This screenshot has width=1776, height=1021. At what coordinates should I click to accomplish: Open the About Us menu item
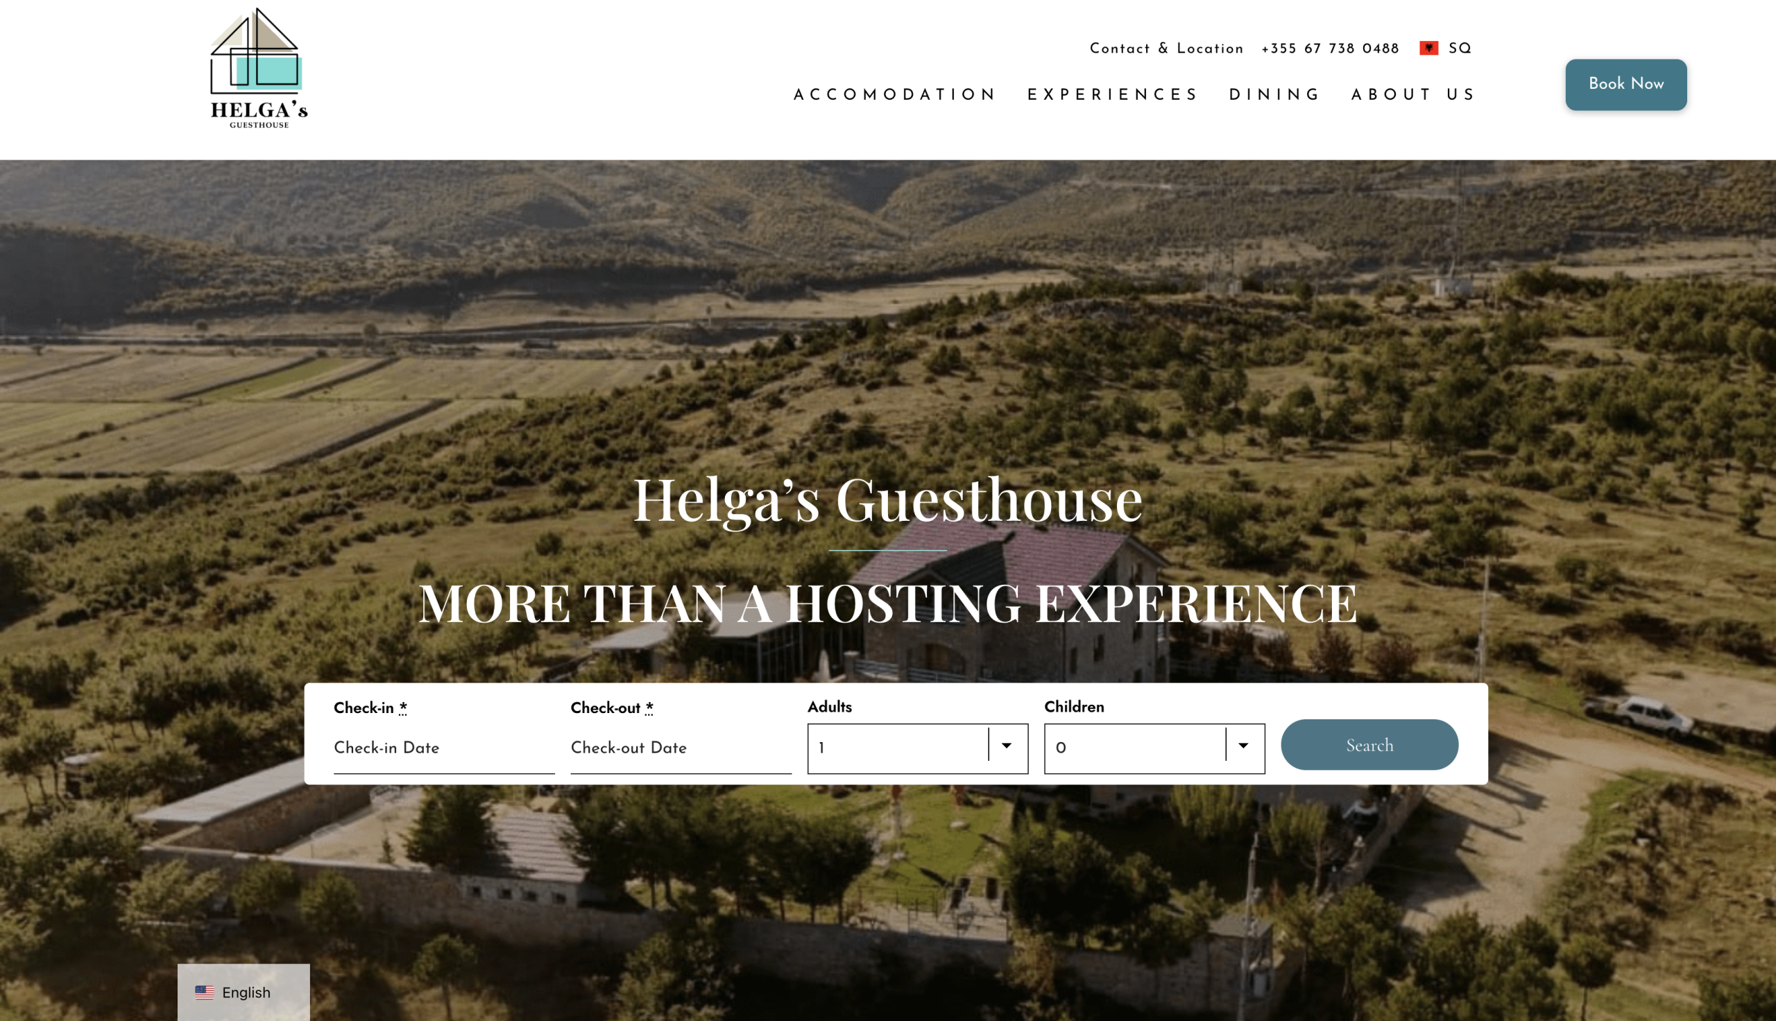pyautogui.click(x=1412, y=94)
